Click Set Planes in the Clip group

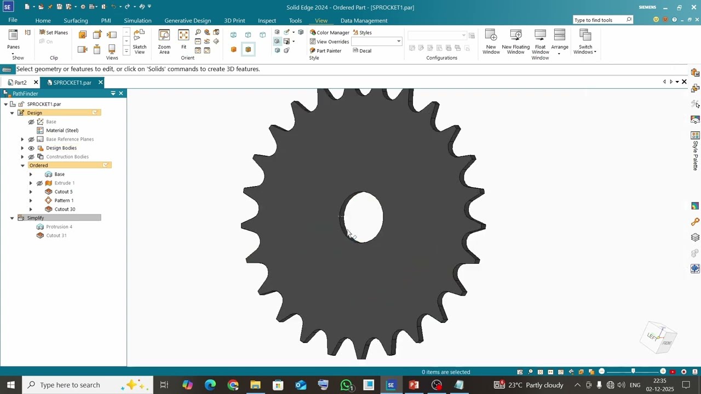pos(54,33)
